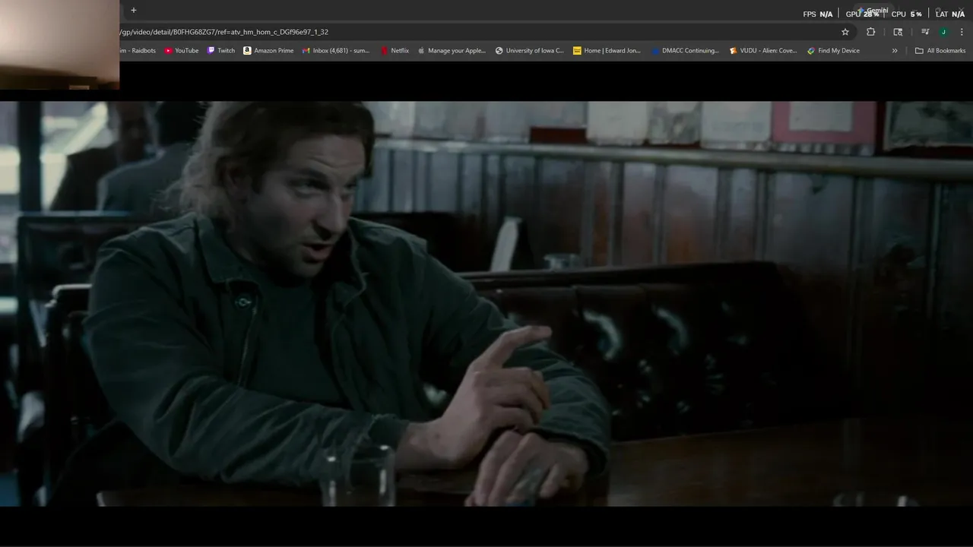This screenshot has width=973, height=547.
Task: Open the Amazon Prime bookmark
Action: click(x=268, y=51)
